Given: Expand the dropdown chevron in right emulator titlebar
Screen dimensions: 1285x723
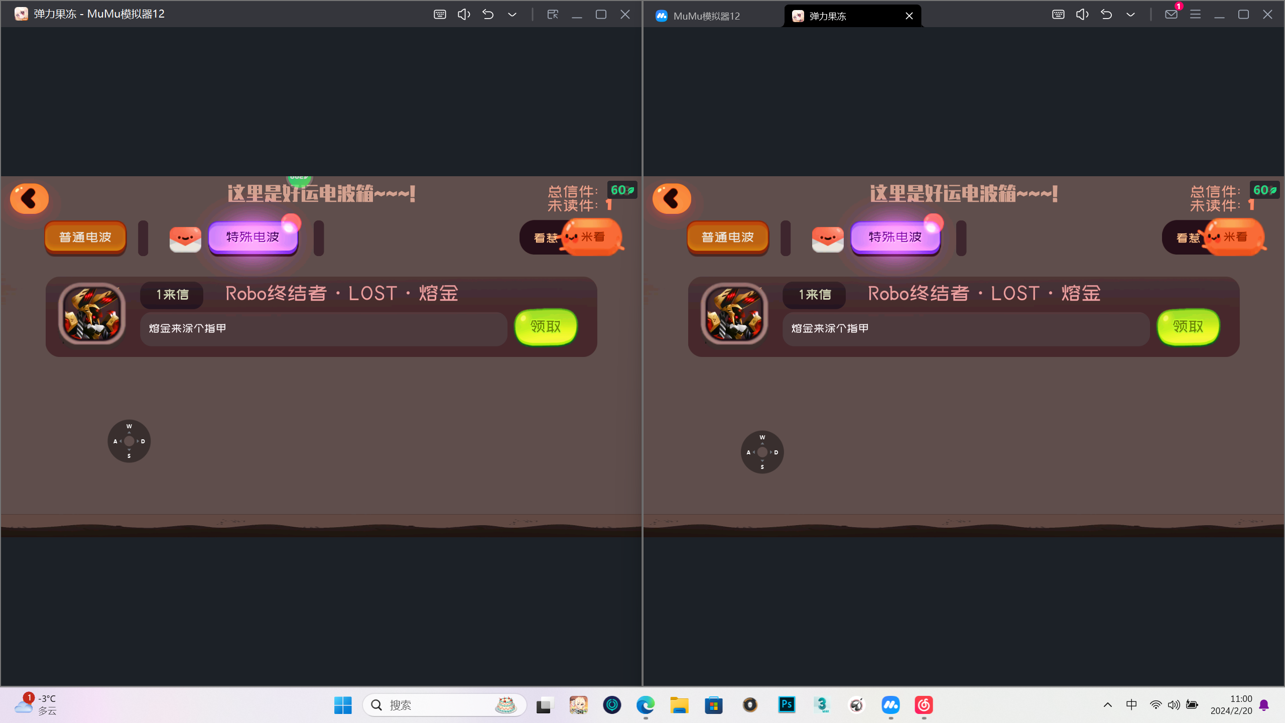Looking at the screenshot, I should (1130, 15).
